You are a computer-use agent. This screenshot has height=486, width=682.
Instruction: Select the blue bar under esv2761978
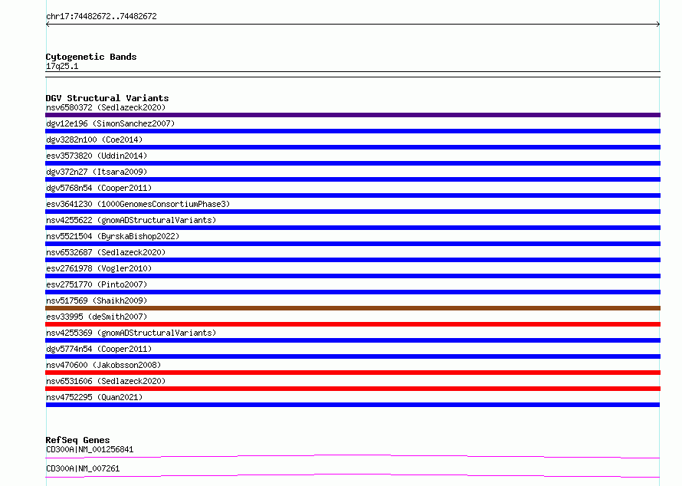[x=352, y=276]
